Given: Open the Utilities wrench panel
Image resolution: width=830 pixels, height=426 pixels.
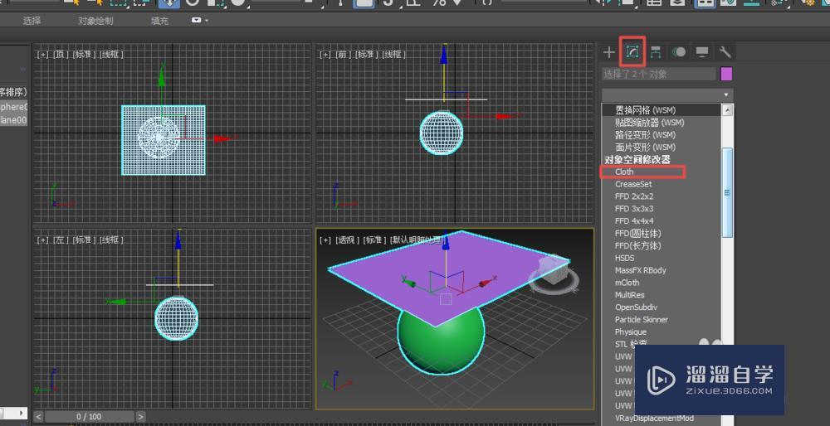Looking at the screenshot, I should tap(725, 52).
